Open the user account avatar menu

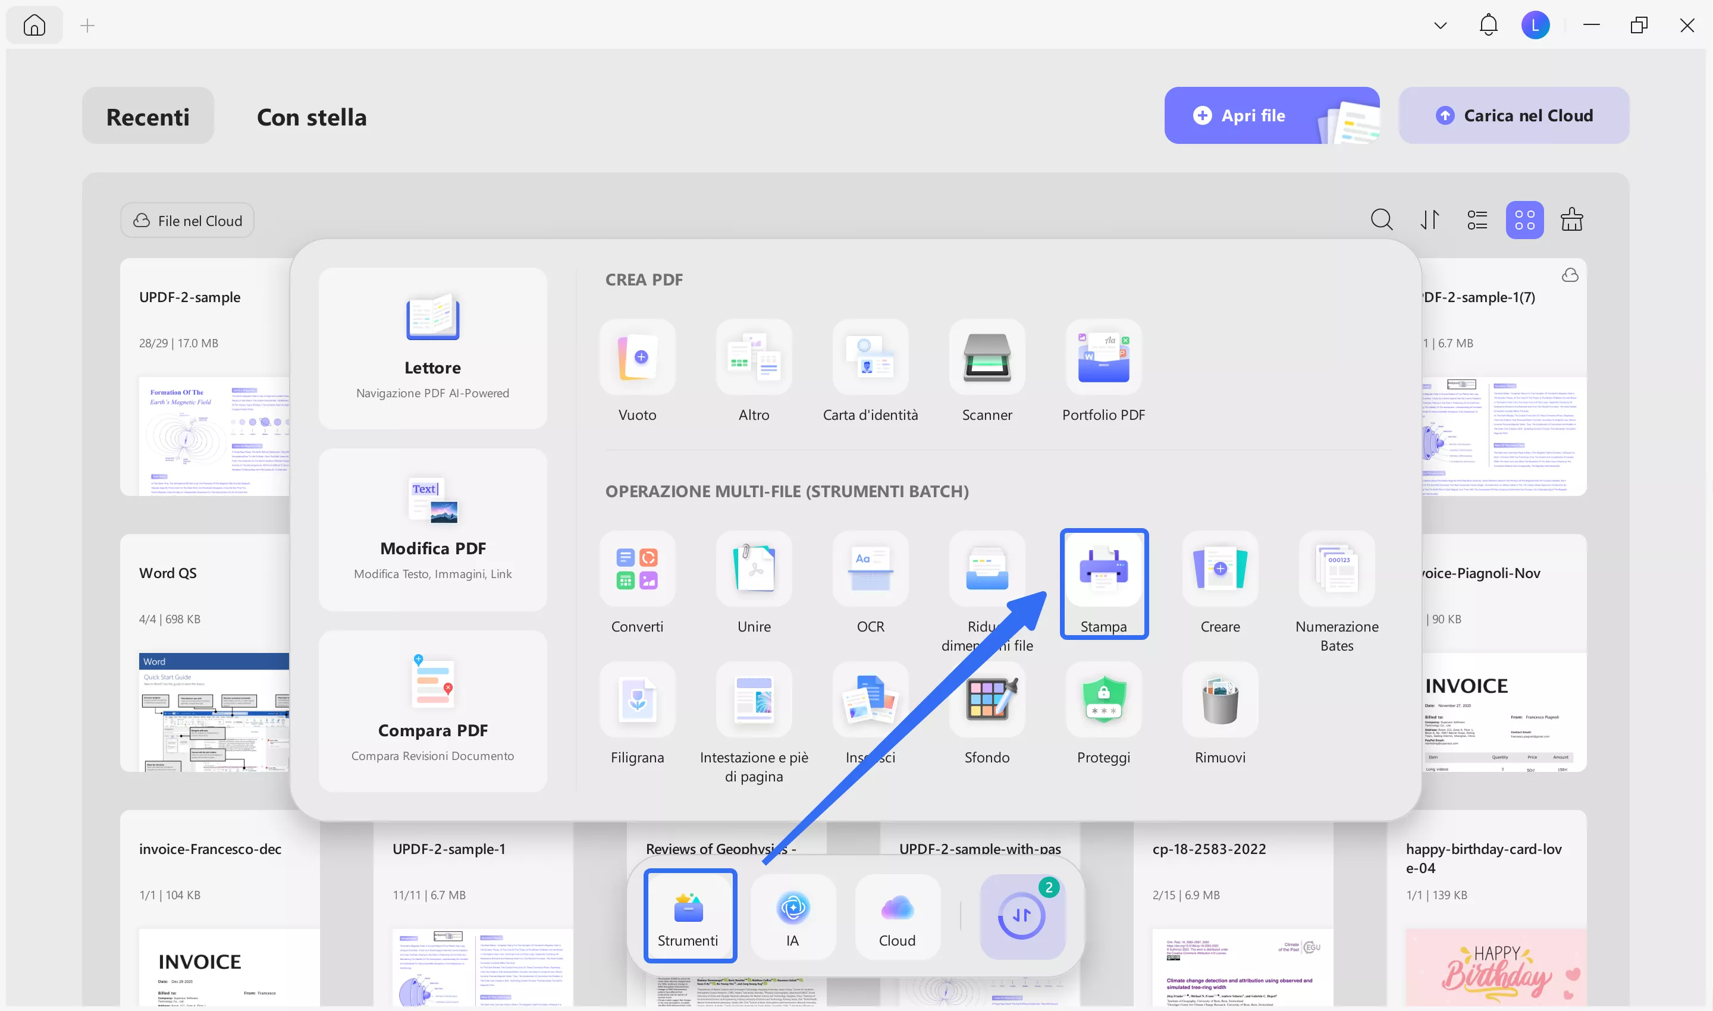pos(1535,26)
